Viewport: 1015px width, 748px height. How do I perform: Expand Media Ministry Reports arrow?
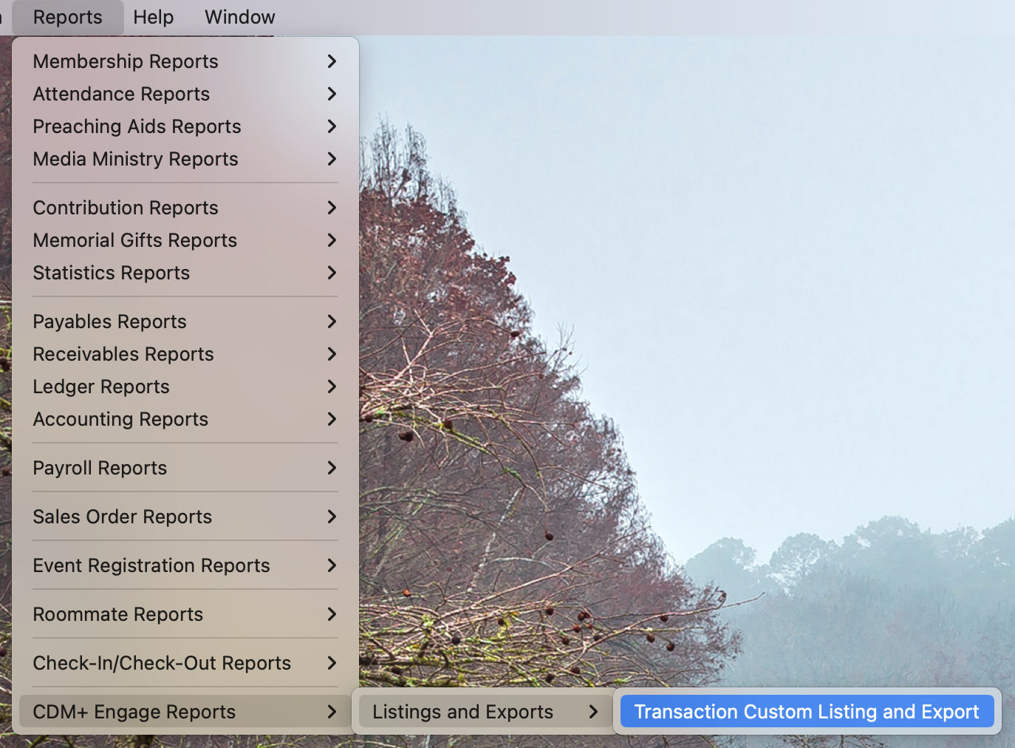click(332, 159)
